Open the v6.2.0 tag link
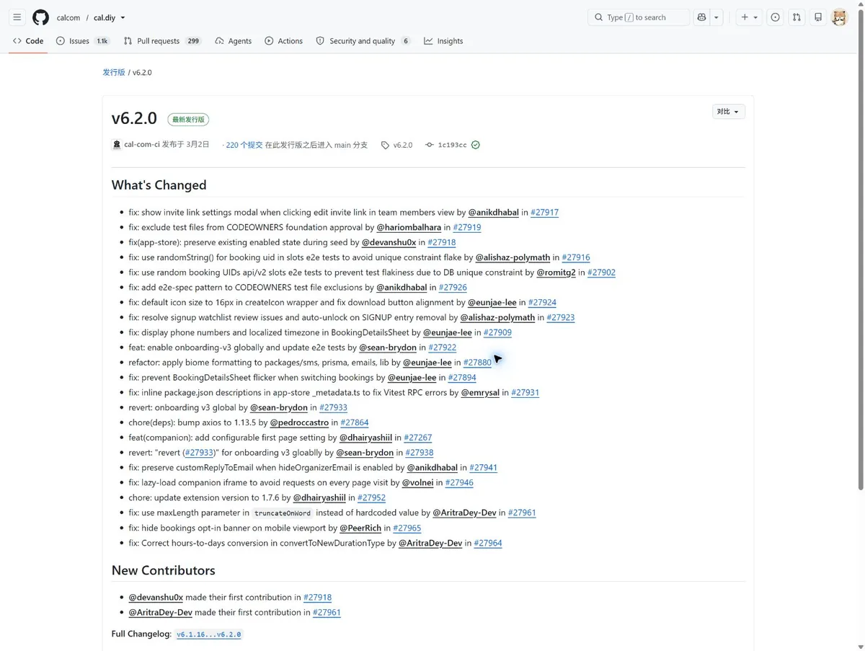Viewport: 865px width, 651px height. [403, 145]
